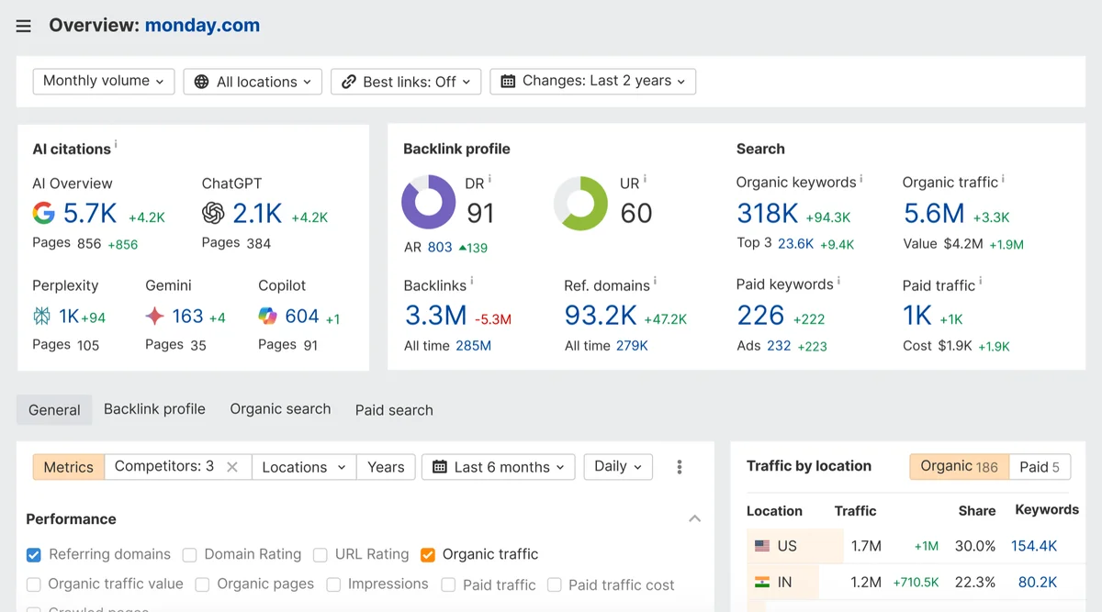Remove the Competitors: 3 filter
This screenshot has height=612, width=1102.
tap(231, 467)
